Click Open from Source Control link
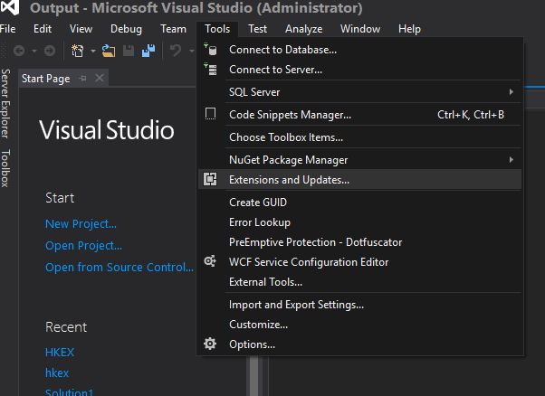Screen dimensions: 545x396 pos(119,267)
